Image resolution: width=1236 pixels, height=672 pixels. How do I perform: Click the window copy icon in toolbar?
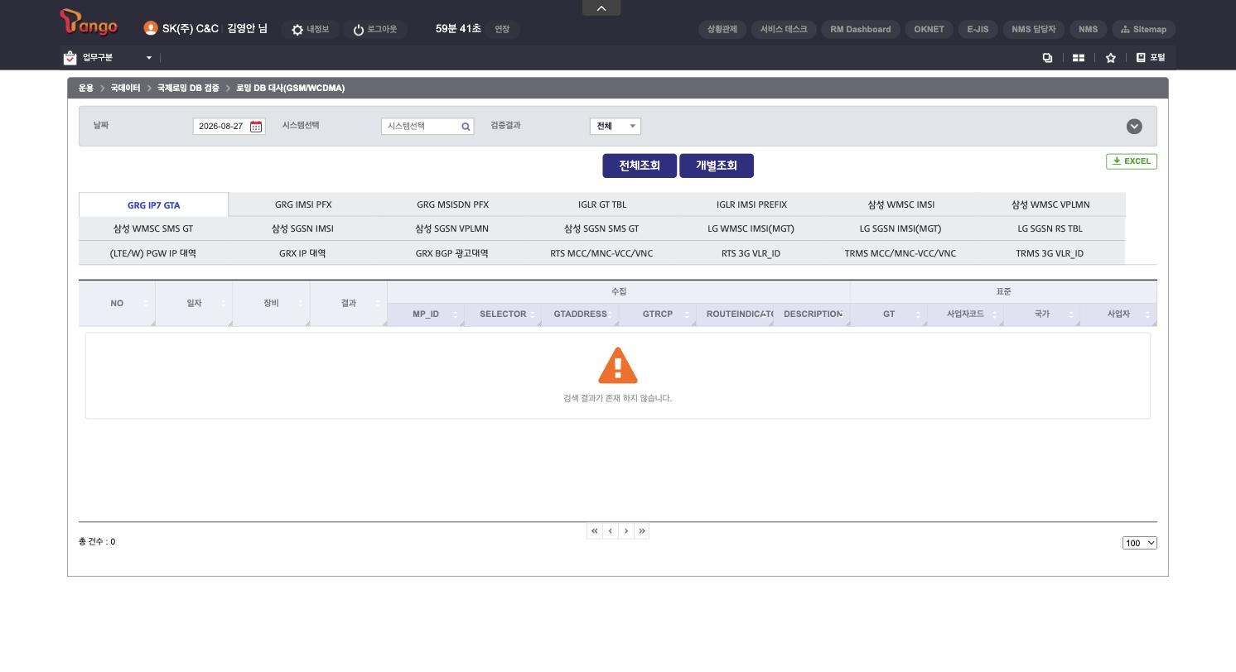(x=1047, y=58)
